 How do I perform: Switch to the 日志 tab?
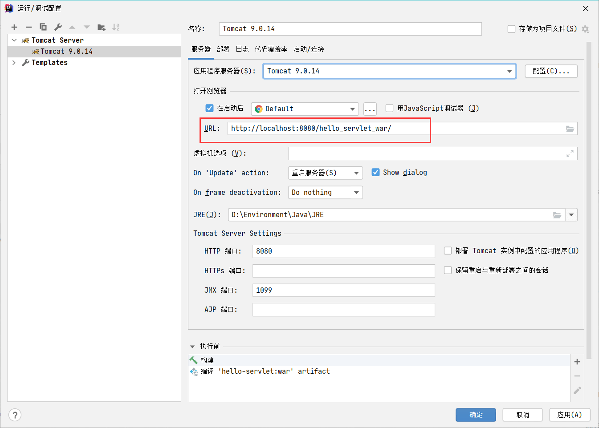pos(242,49)
